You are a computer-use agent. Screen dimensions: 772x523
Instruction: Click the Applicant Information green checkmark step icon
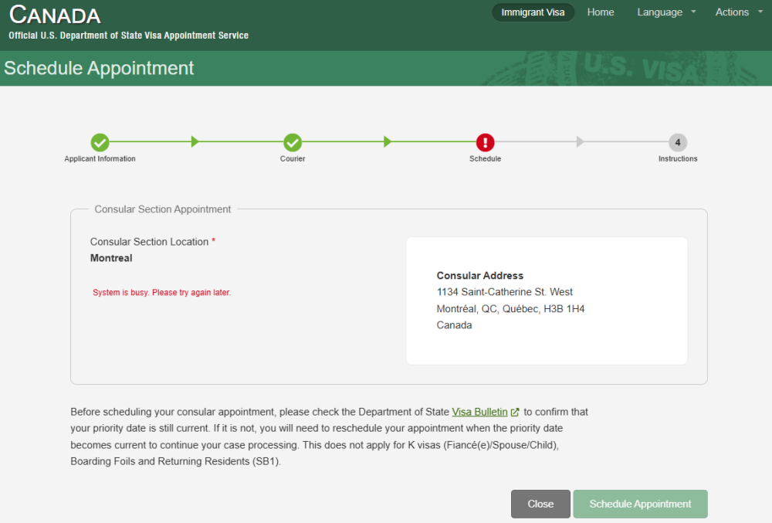(x=100, y=142)
